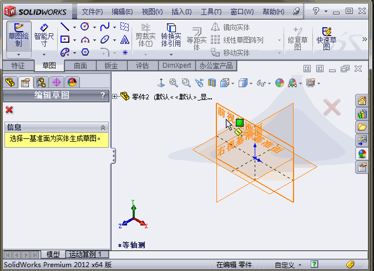Click Zoom to Fit magnifier icon
374x271 pixels.
click(173, 83)
